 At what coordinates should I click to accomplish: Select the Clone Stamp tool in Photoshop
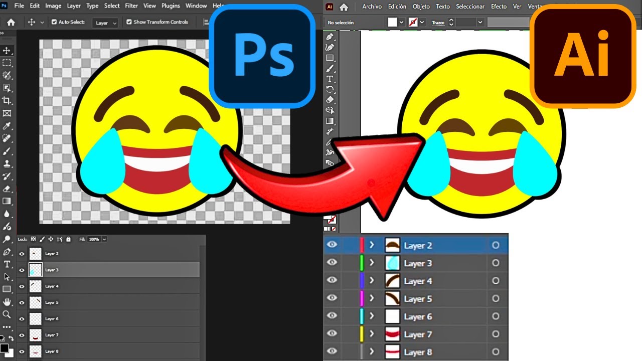7,163
